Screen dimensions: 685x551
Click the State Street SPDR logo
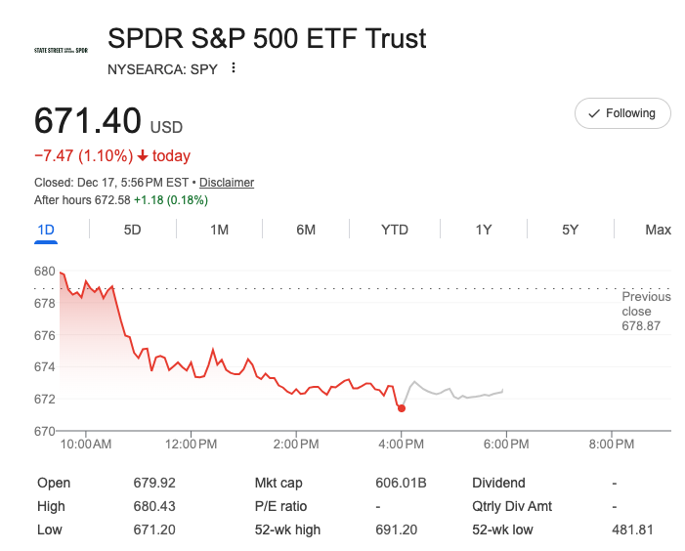point(61,49)
